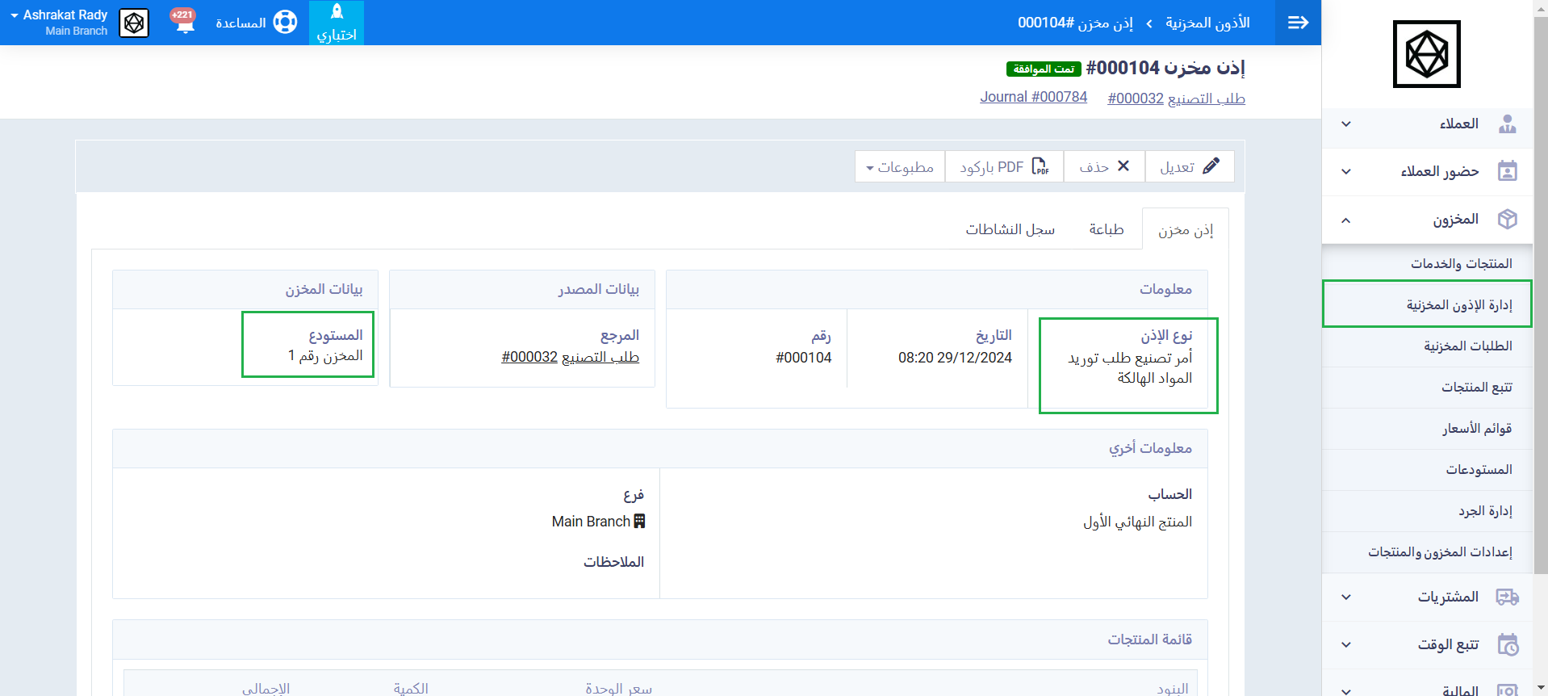
Task: Open Price Lists in the sidebar
Action: [1477, 429]
